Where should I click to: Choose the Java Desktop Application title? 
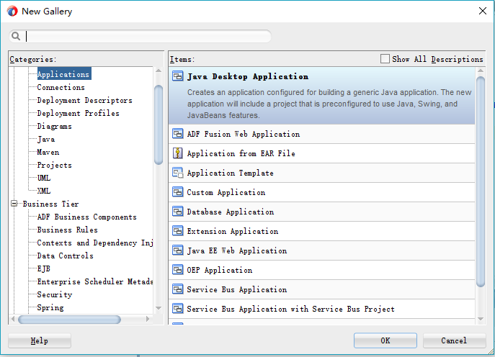coord(248,76)
